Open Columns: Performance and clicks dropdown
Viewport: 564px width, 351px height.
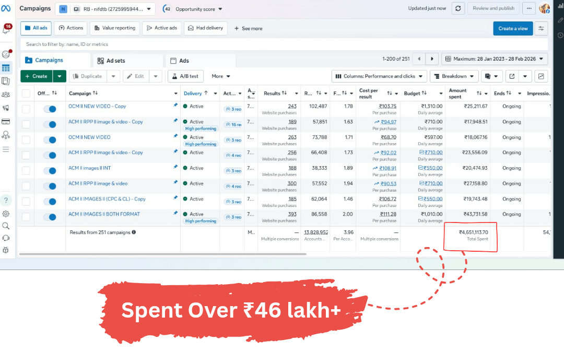click(379, 76)
